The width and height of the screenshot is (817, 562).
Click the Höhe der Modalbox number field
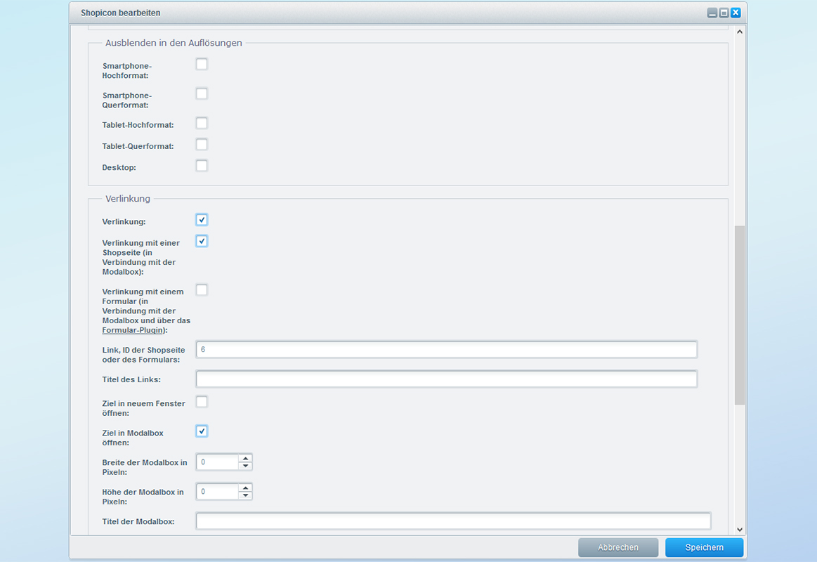click(x=218, y=492)
